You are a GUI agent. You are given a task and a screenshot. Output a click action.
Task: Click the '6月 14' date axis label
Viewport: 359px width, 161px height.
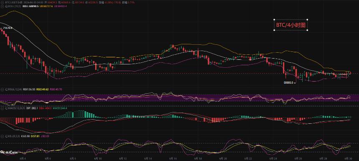(x=148, y=158)
